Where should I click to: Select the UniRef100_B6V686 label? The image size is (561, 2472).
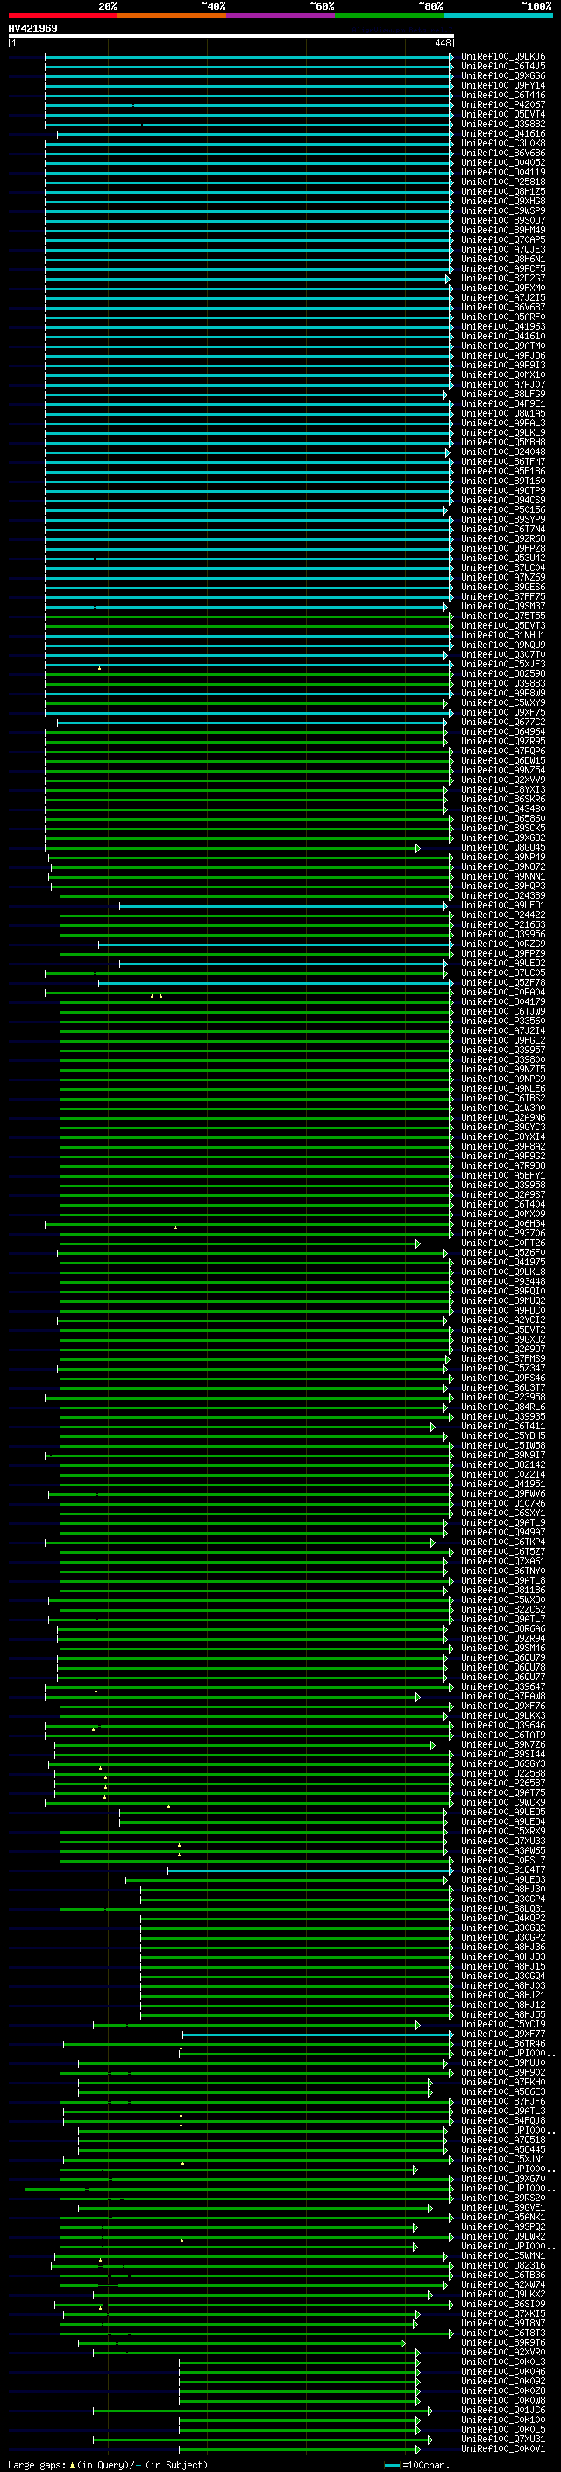(503, 153)
